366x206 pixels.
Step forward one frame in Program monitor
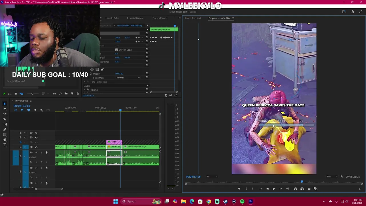point(281,189)
